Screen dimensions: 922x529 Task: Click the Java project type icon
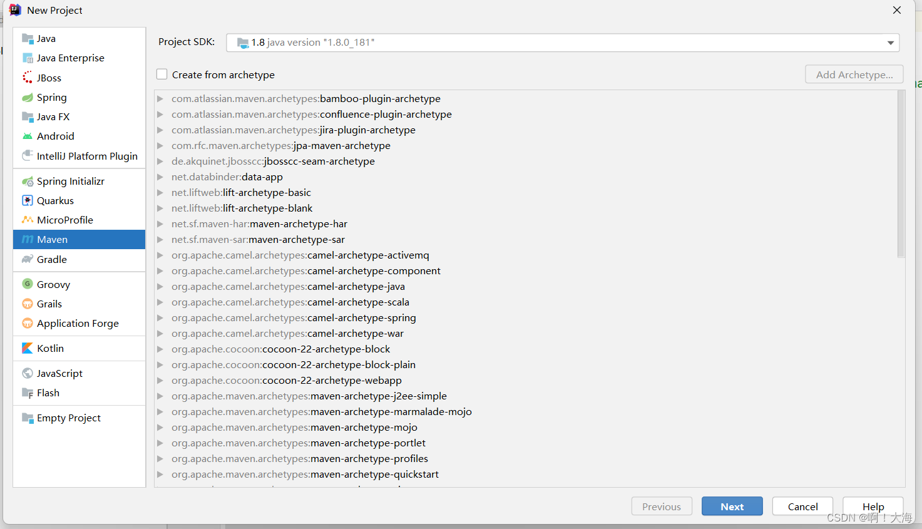tap(28, 39)
